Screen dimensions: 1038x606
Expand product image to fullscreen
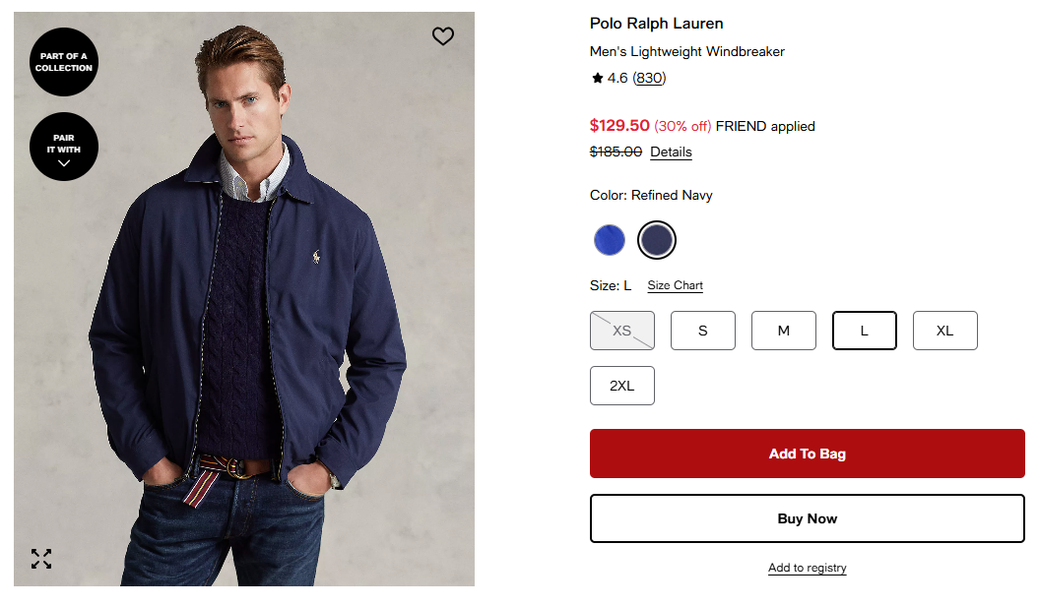(41, 559)
